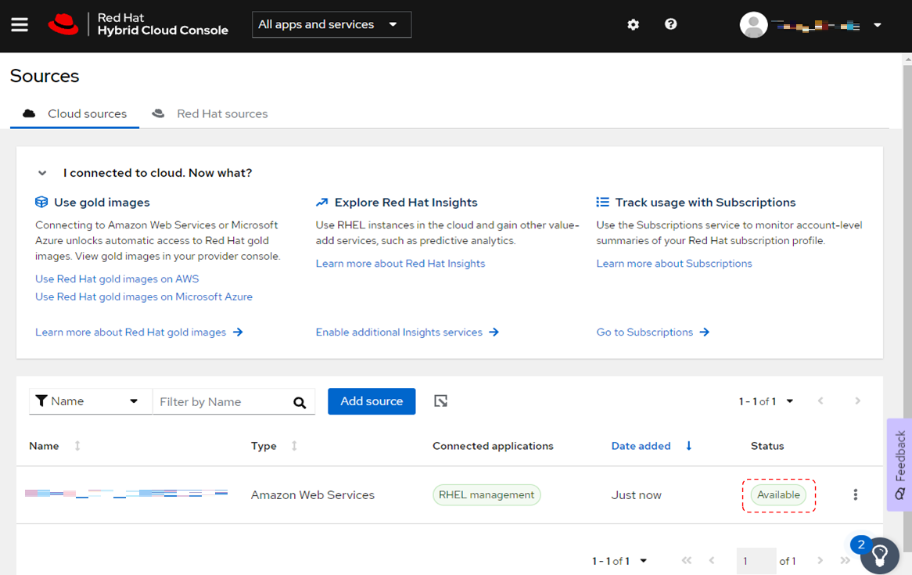Collapse the 'I connected to cloud' section

[x=43, y=173]
